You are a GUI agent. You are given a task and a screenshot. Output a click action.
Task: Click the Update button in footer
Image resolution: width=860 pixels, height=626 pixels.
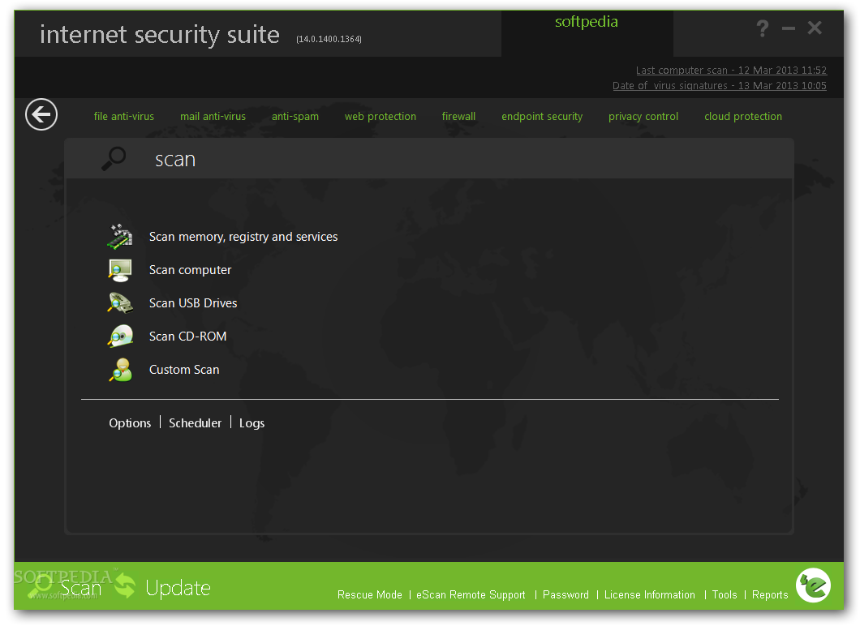[x=178, y=588]
